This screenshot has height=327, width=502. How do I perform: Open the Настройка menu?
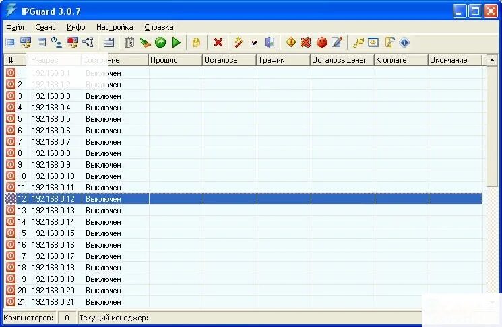[x=115, y=27]
